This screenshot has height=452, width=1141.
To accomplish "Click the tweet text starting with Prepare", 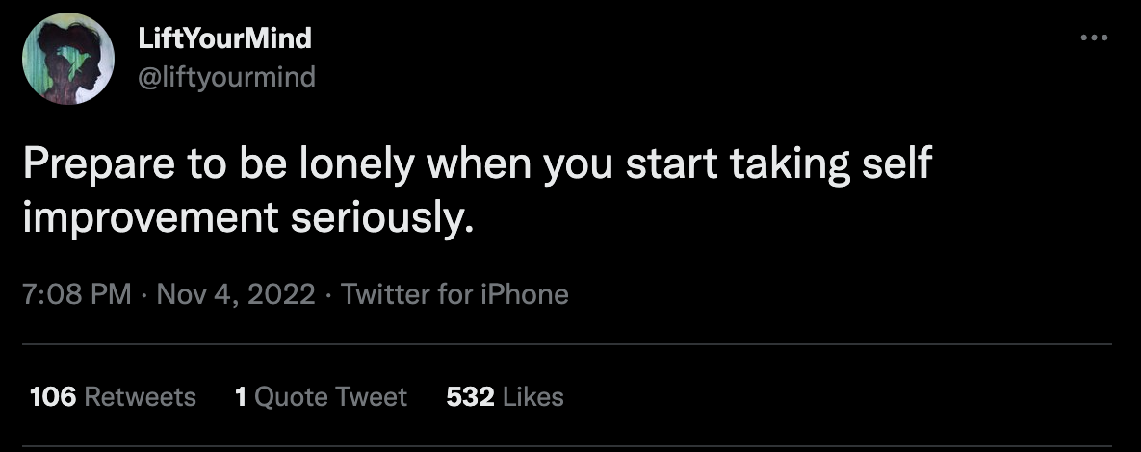I will 87,165.
